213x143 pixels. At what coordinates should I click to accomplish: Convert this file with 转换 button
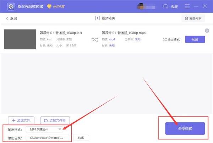pyautogui.click(x=195, y=39)
